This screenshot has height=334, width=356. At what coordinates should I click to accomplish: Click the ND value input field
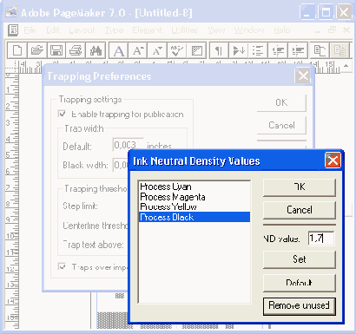[321, 239]
